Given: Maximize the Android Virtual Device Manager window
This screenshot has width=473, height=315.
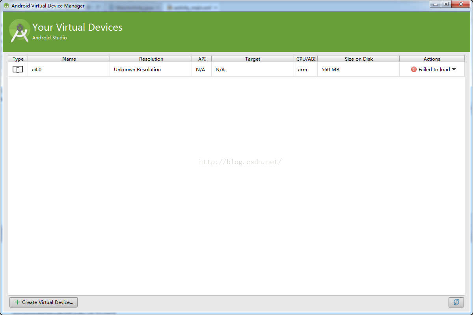Looking at the screenshot, I should (446, 4).
